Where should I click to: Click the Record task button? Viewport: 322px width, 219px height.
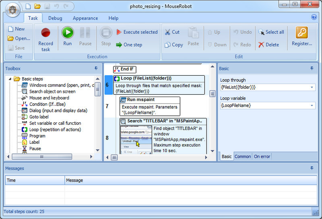pyautogui.click(x=45, y=38)
